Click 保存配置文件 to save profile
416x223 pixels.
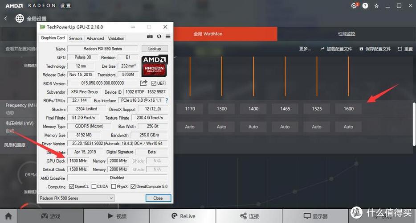click(375, 49)
